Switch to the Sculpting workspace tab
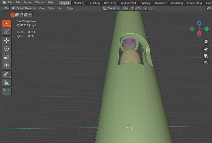Screen dimensions: 212x143 [94, 3]
